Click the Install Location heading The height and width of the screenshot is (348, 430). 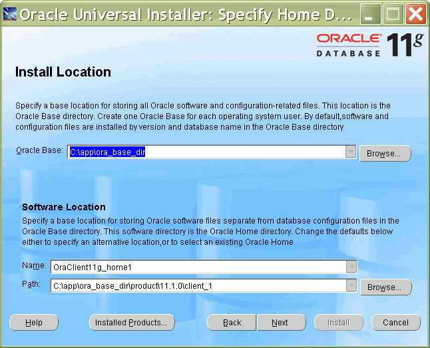pos(63,72)
